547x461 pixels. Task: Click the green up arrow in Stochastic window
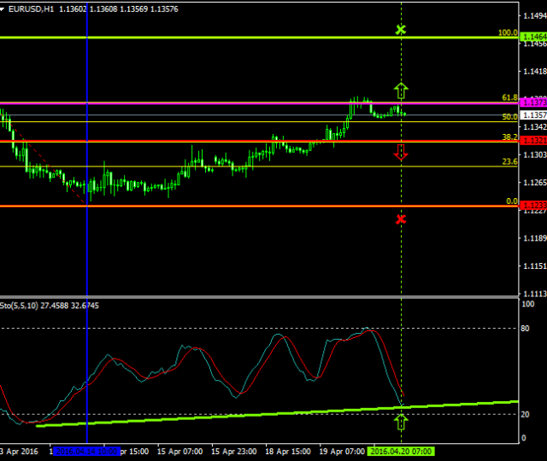pos(401,421)
